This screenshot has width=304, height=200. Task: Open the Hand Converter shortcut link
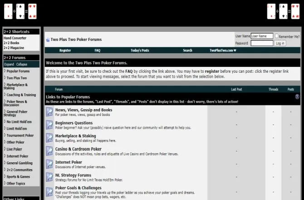click(15, 38)
